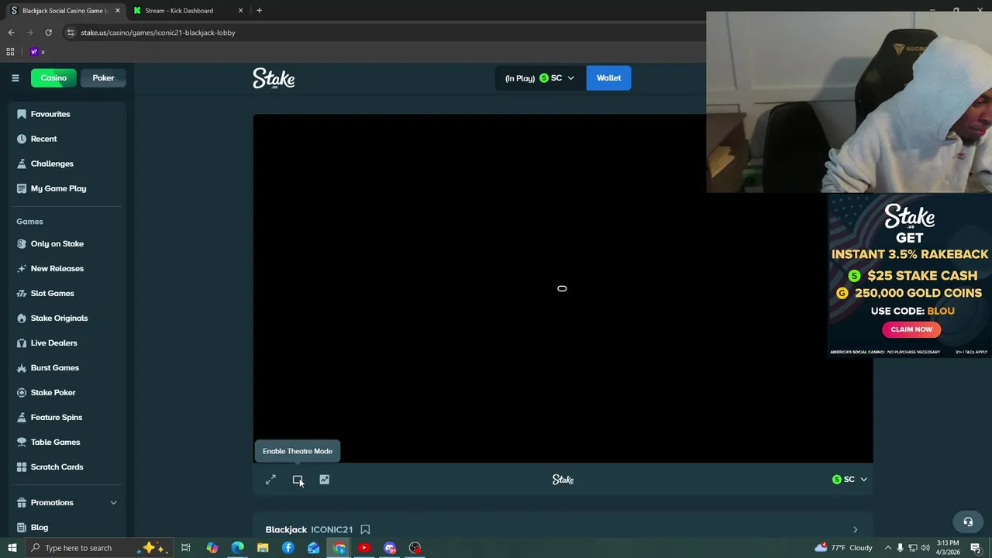Switch to the Casino tab
This screenshot has height=558, width=992.
[x=53, y=77]
